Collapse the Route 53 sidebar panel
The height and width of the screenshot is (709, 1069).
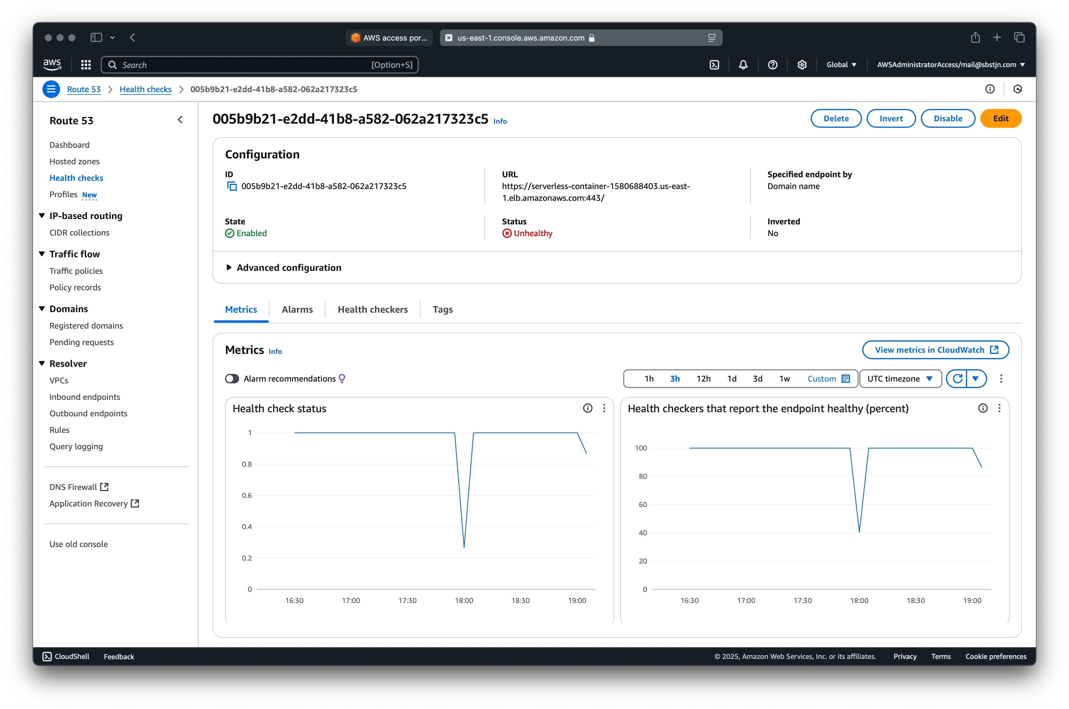point(181,120)
